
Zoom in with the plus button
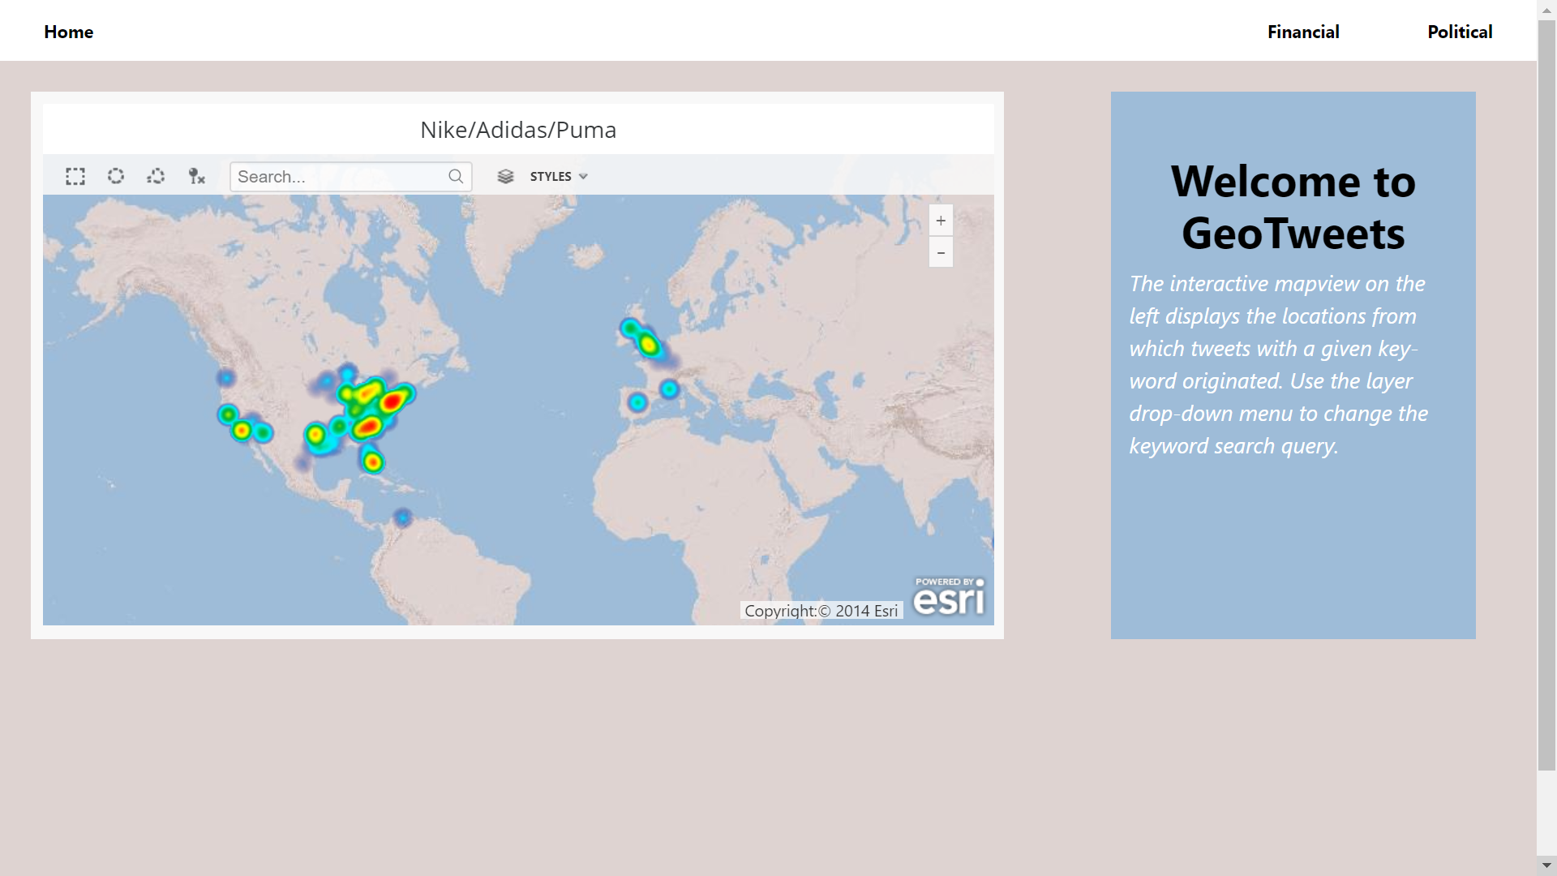[x=941, y=221]
